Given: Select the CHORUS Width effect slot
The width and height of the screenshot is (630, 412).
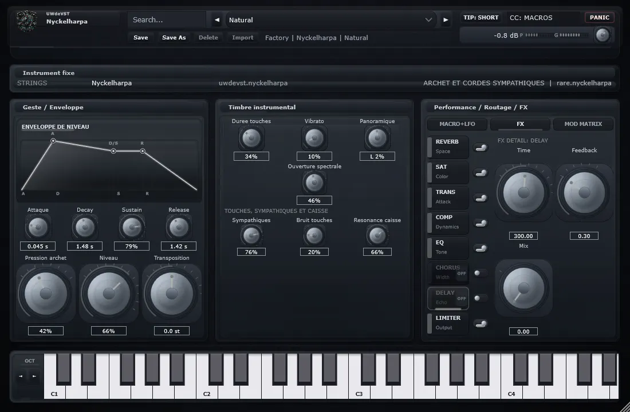Looking at the screenshot, I should (x=448, y=272).
